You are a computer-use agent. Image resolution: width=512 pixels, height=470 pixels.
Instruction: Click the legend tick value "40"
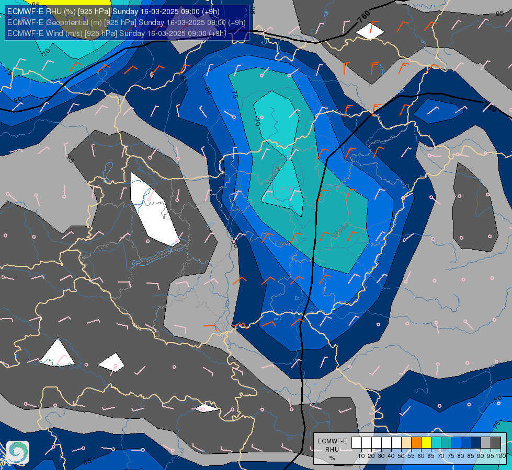tap(391, 456)
